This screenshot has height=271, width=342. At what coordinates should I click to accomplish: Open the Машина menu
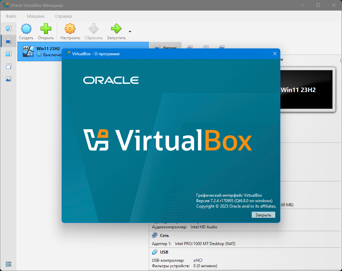[35, 16]
